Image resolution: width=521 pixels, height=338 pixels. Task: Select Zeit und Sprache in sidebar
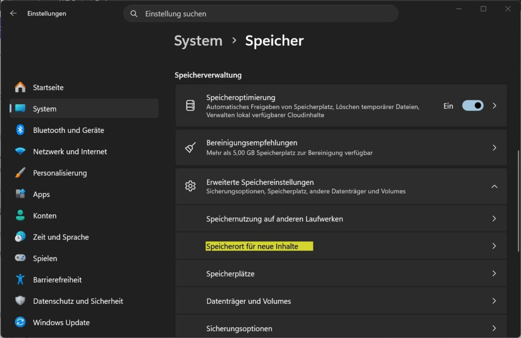(x=84, y=237)
